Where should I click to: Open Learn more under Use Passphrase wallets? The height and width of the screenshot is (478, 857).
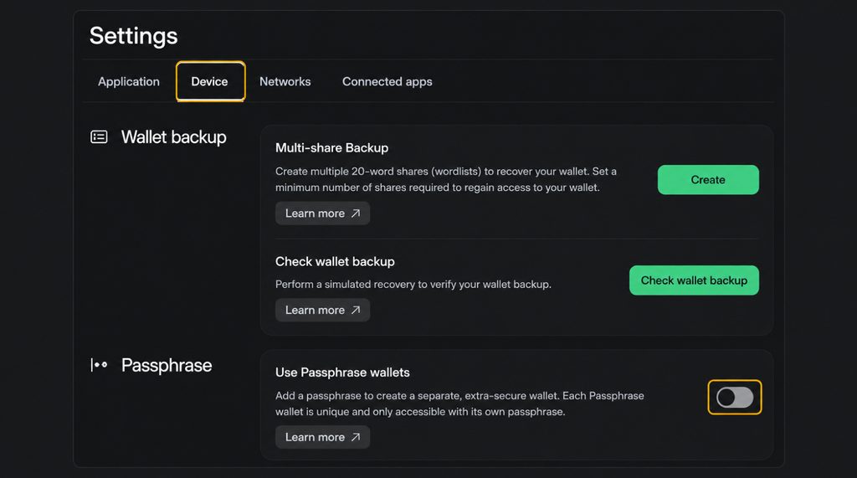tap(322, 437)
